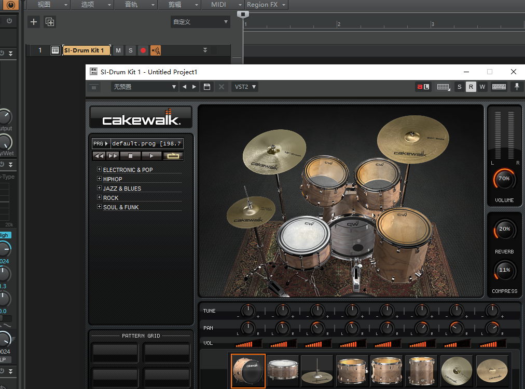Go to next preset arrow
Viewport: 525px width, 389px height.
click(x=194, y=87)
